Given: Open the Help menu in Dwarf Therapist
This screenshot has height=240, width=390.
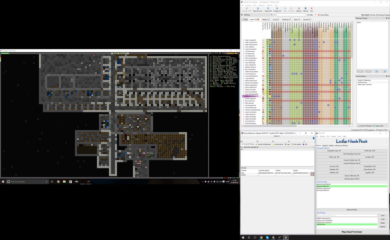Looking at the screenshot, I should (276, 5).
